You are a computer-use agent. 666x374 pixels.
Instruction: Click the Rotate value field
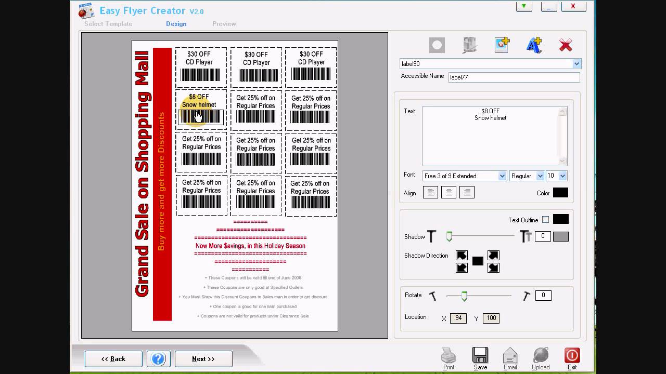click(543, 296)
